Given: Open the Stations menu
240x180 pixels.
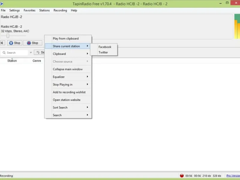Looking at the screenshot, I should (44, 10).
